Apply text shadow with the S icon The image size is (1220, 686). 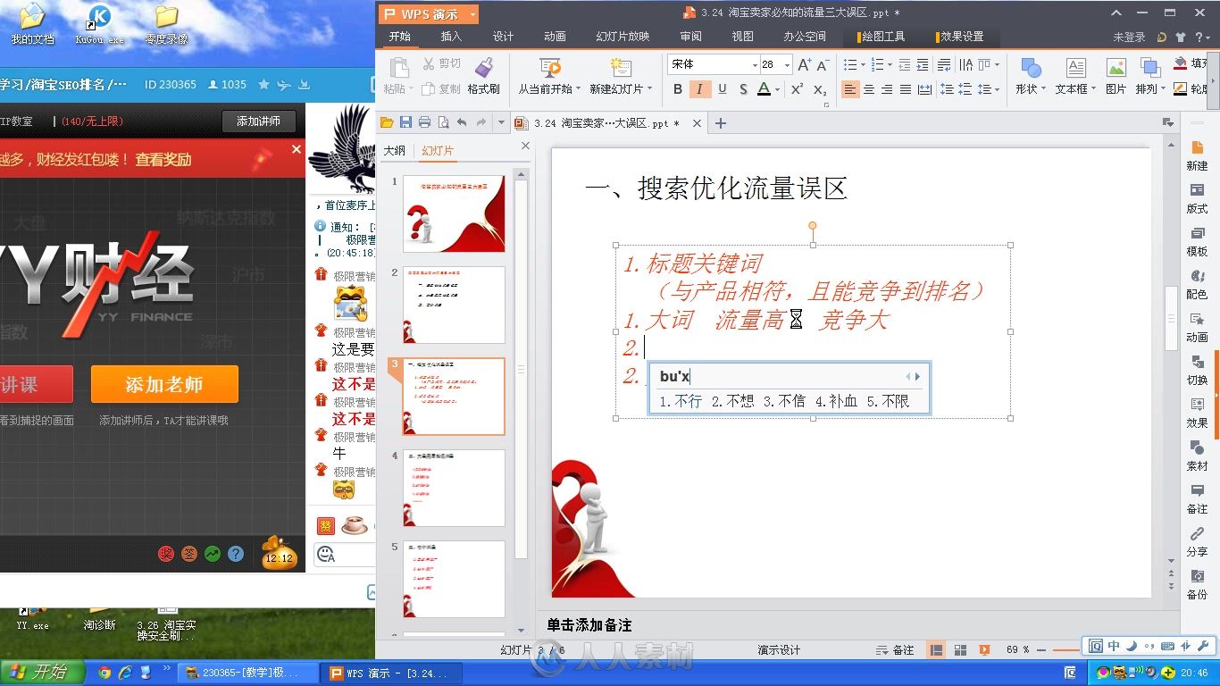[743, 88]
